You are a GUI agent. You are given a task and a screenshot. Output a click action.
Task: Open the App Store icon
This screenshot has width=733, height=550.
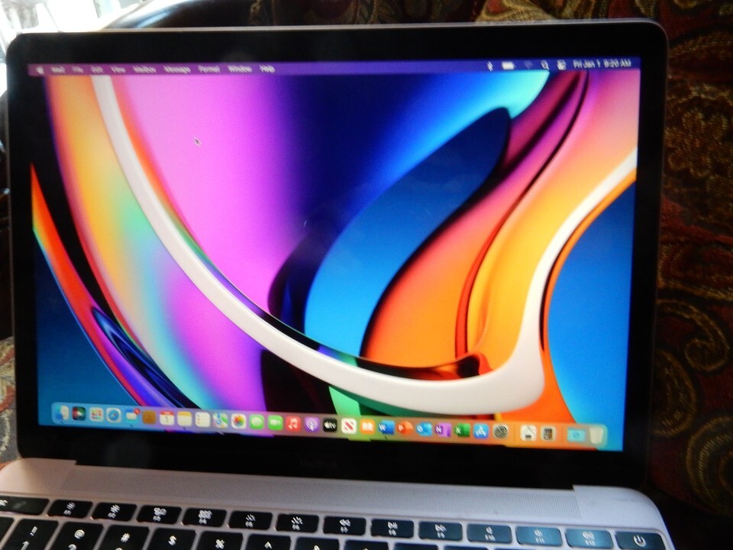tap(481, 431)
